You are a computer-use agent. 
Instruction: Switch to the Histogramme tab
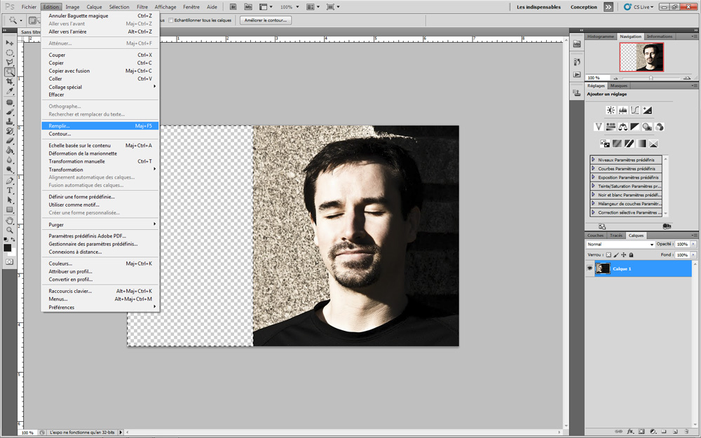pyautogui.click(x=600, y=36)
